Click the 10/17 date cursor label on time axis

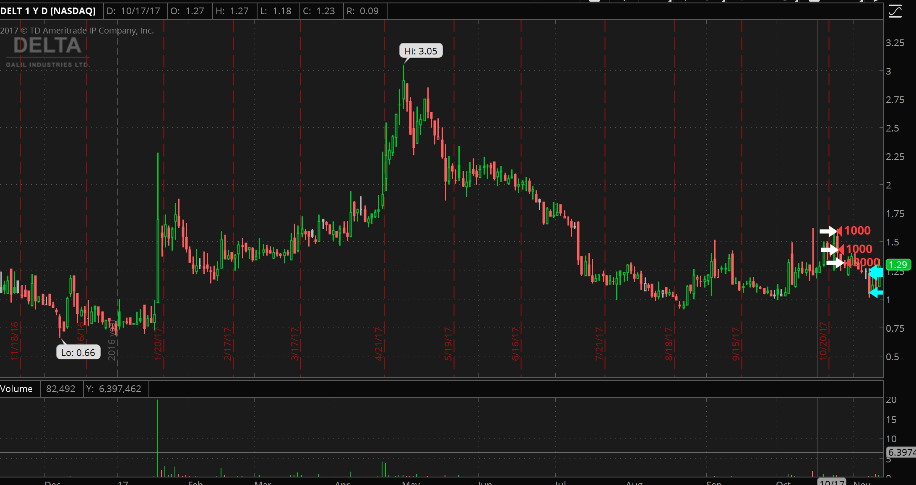(x=831, y=482)
